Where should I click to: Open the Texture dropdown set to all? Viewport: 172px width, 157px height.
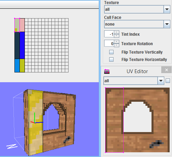(x=137, y=9)
